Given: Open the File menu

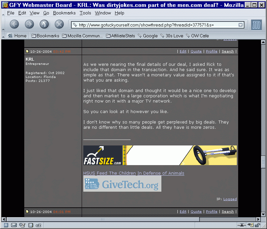Looking at the screenshot, I should click(x=11, y=13).
